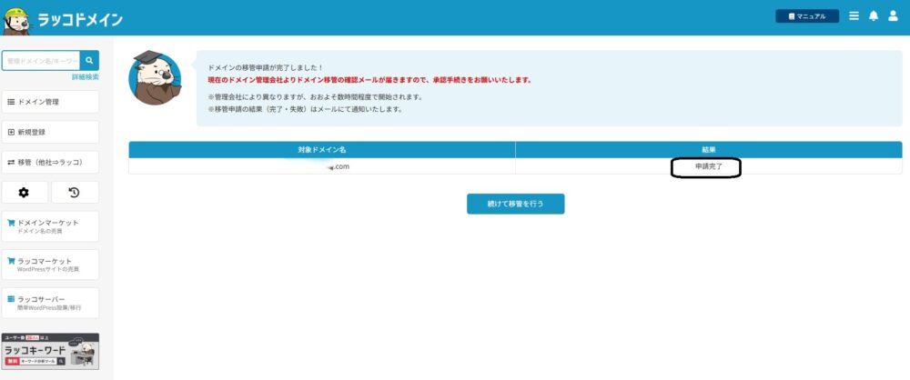Click the domain name search field
Viewport: 910px width, 380px height.
pos(41,61)
